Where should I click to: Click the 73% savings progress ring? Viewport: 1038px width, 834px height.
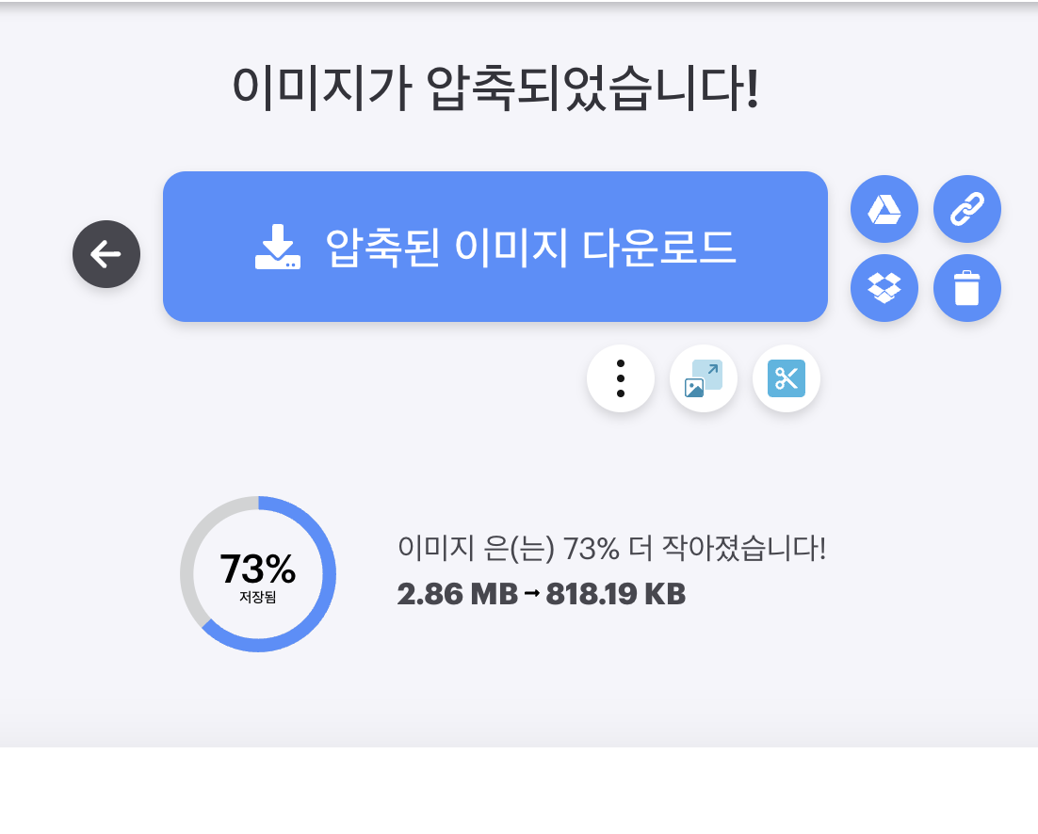coord(259,574)
